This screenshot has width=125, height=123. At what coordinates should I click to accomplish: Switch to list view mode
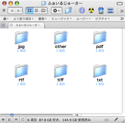coord(37,10)
